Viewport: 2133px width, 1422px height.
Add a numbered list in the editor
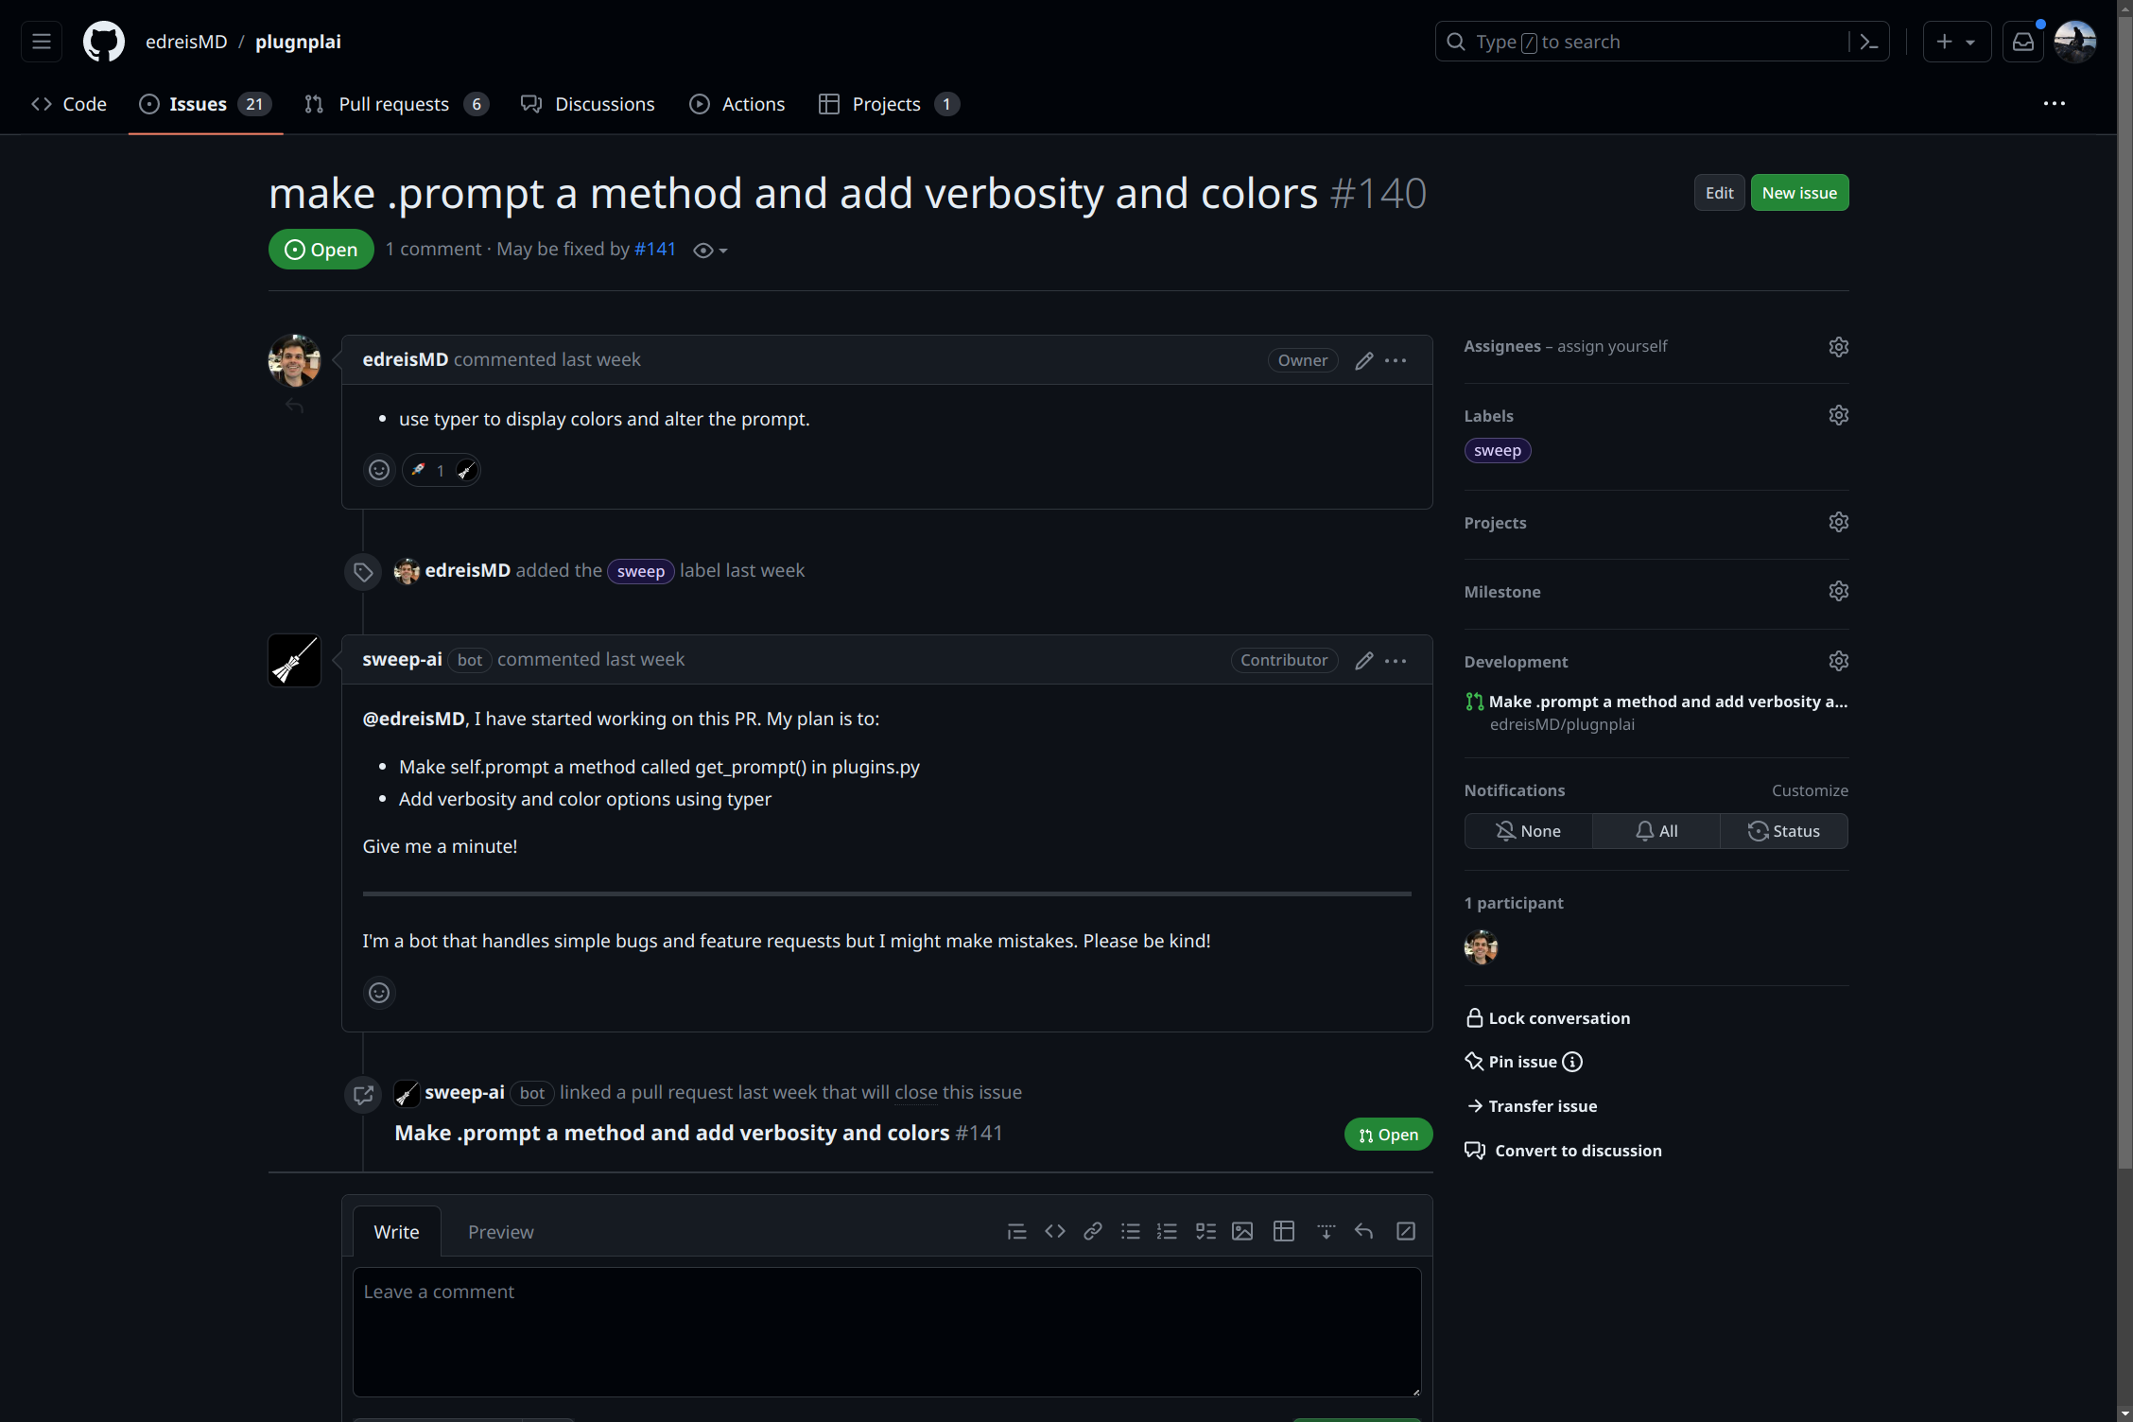tap(1167, 1231)
